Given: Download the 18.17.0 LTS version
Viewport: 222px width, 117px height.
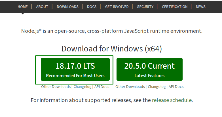Looking at the screenshot, I should [75, 69].
